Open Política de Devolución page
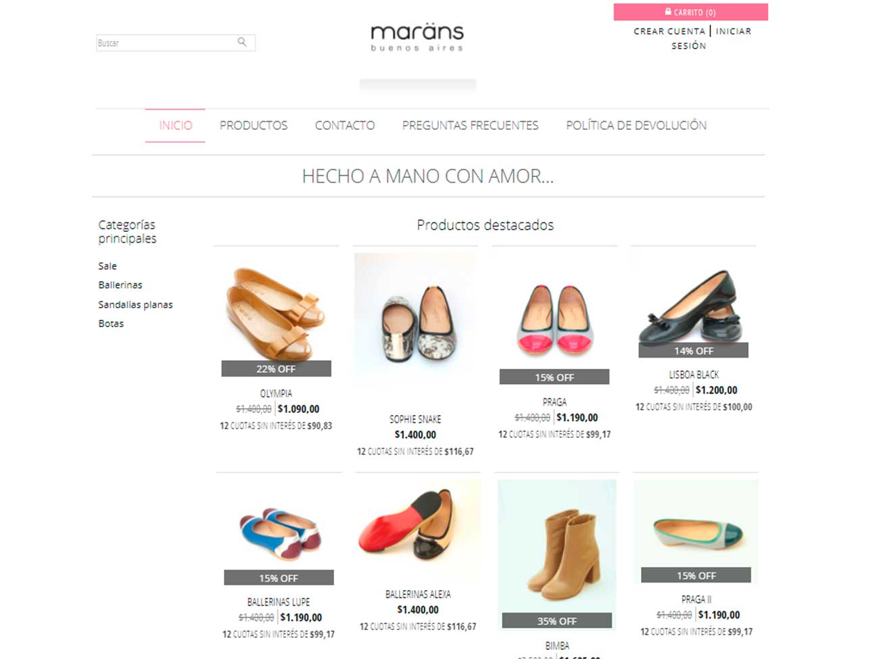Viewport: 879px width, 659px height. click(x=636, y=125)
